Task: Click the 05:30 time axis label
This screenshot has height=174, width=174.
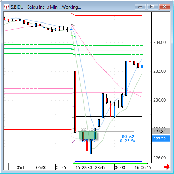Action: coord(41,167)
